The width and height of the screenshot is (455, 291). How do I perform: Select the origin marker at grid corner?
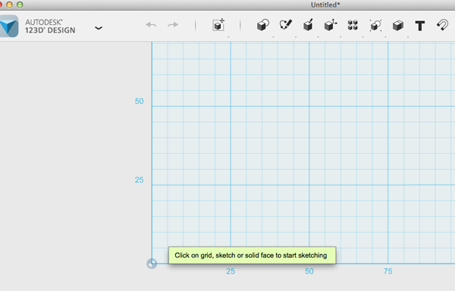tap(152, 264)
